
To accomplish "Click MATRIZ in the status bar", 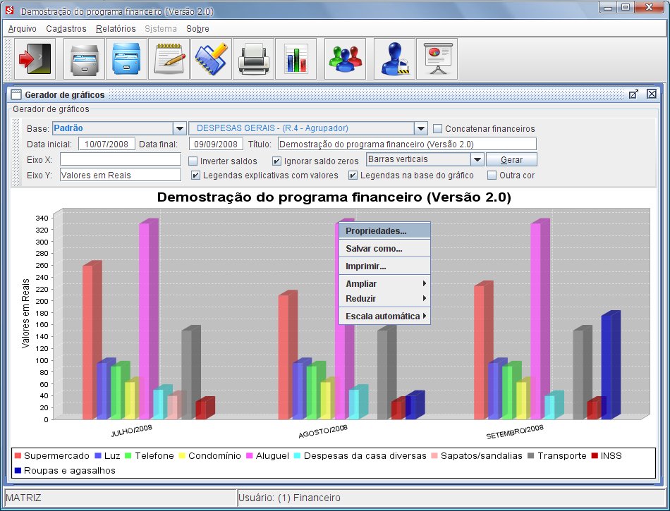I will point(23,498).
